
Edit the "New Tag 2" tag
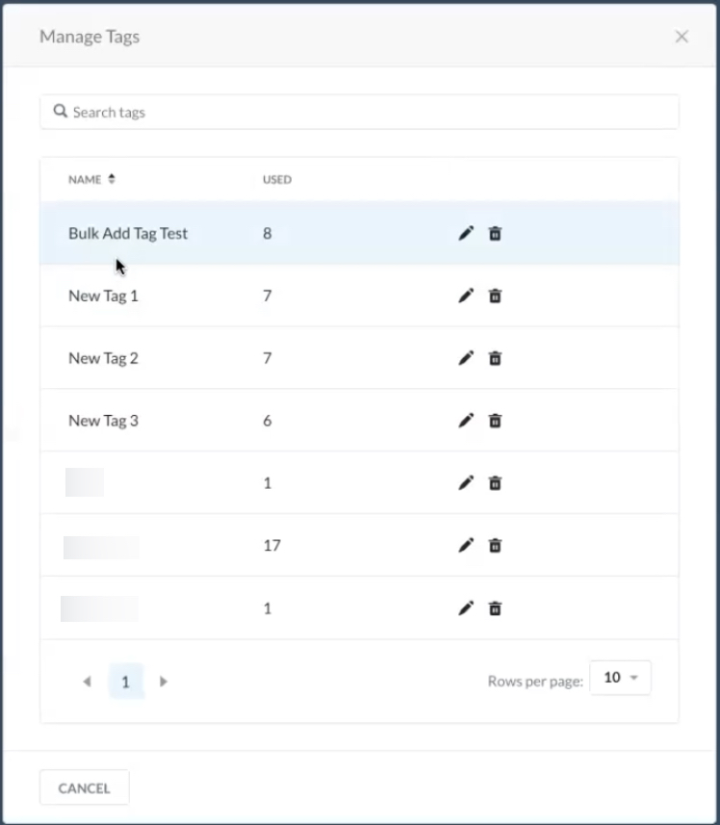pos(466,357)
